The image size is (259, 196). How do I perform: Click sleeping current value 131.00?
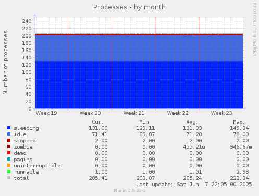98,128
